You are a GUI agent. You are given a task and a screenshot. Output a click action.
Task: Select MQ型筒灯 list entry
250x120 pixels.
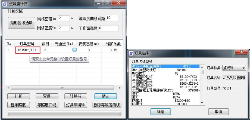[x=166, y=73]
